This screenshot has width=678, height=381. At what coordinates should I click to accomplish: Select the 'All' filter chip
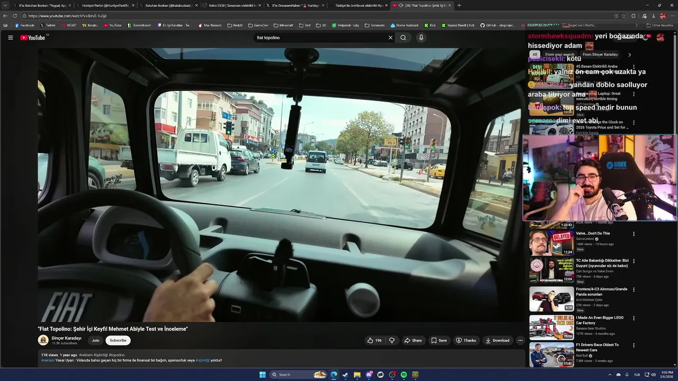click(x=535, y=55)
